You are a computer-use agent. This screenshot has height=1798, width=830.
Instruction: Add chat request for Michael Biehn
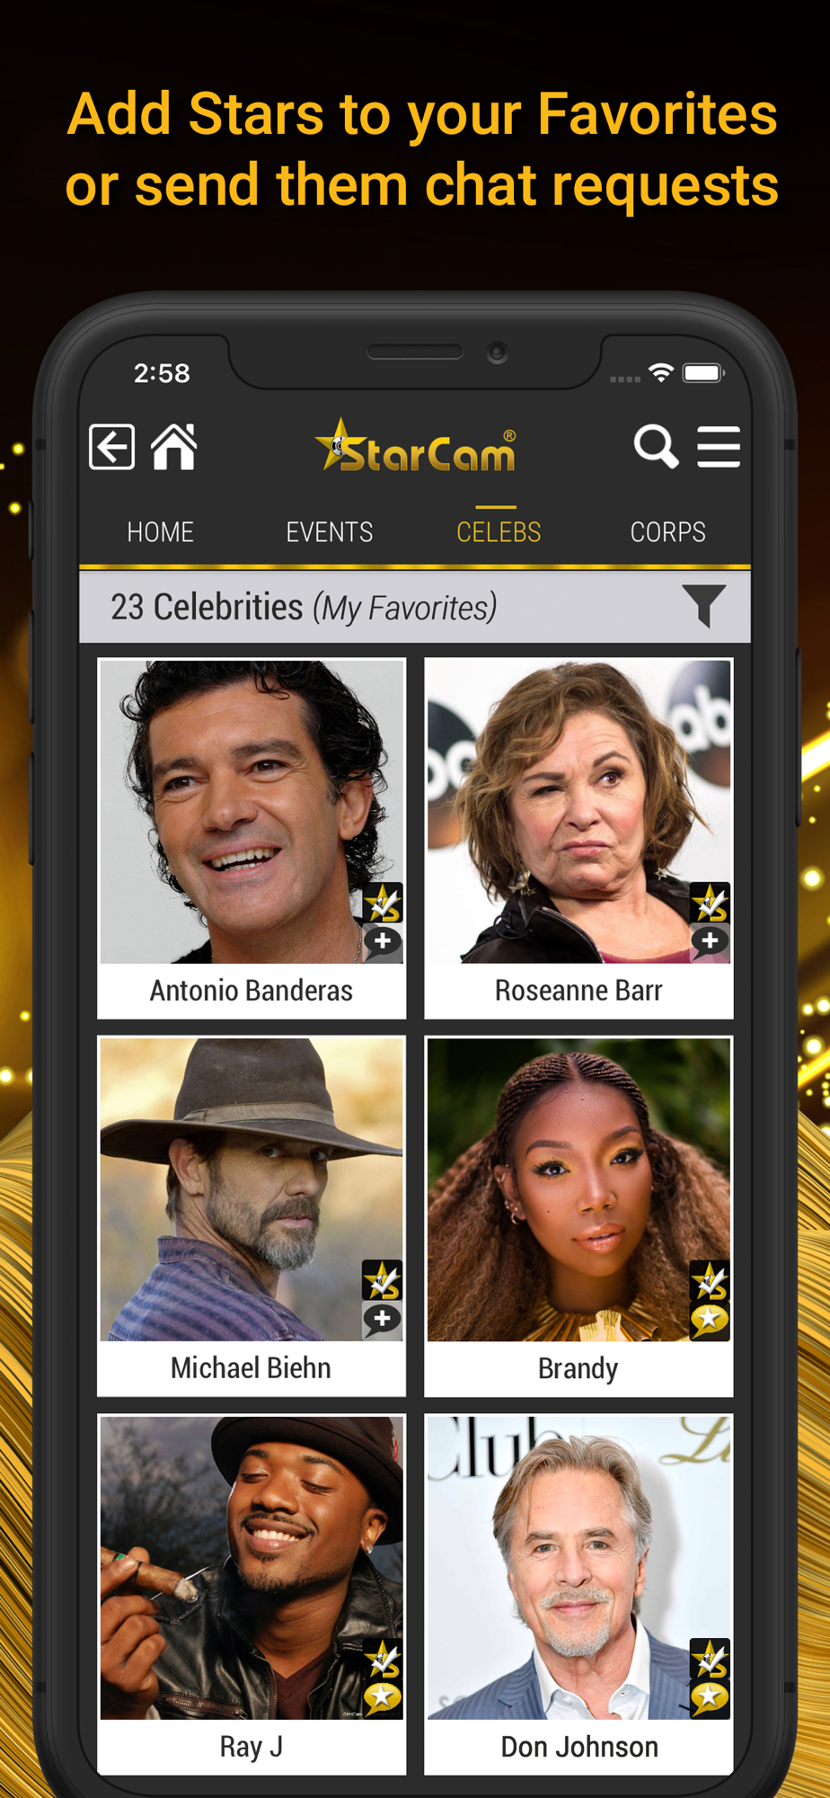[383, 1320]
